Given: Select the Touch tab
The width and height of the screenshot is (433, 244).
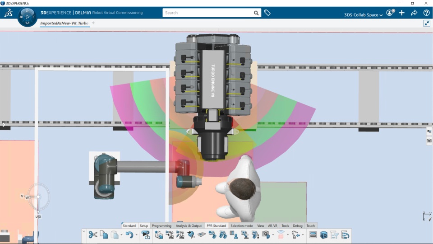Looking at the screenshot, I should point(311,226).
